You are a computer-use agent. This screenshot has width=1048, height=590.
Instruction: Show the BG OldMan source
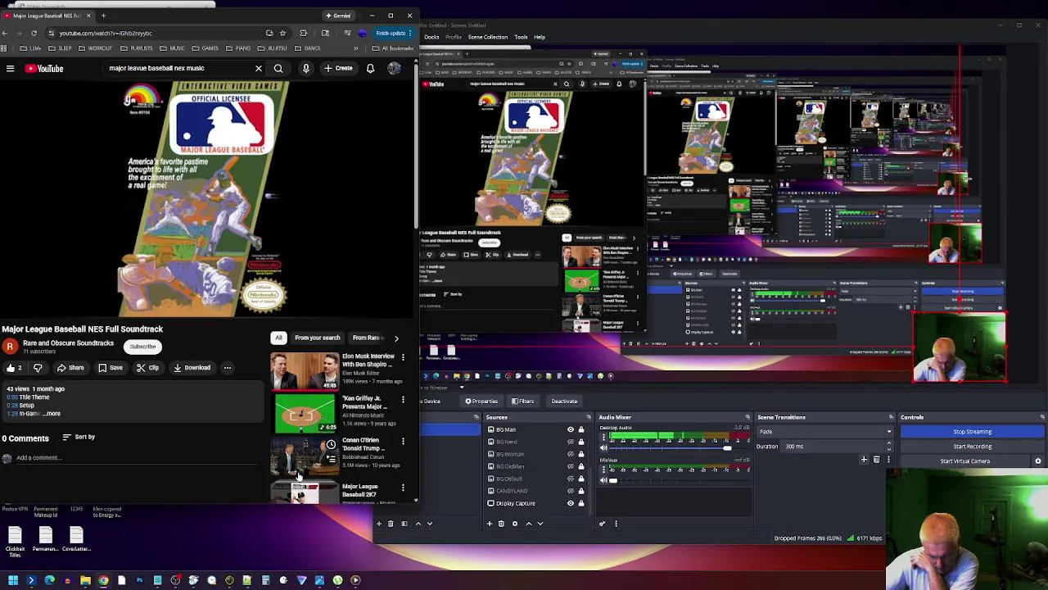click(x=571, y=466)
